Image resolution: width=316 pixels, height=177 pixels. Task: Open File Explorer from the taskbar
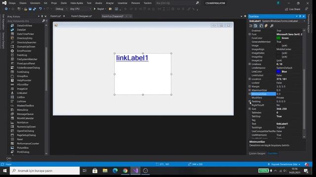(x=105, y=171)
